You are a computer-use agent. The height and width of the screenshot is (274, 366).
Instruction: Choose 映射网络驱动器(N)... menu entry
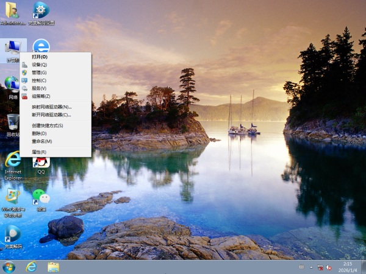52,107
